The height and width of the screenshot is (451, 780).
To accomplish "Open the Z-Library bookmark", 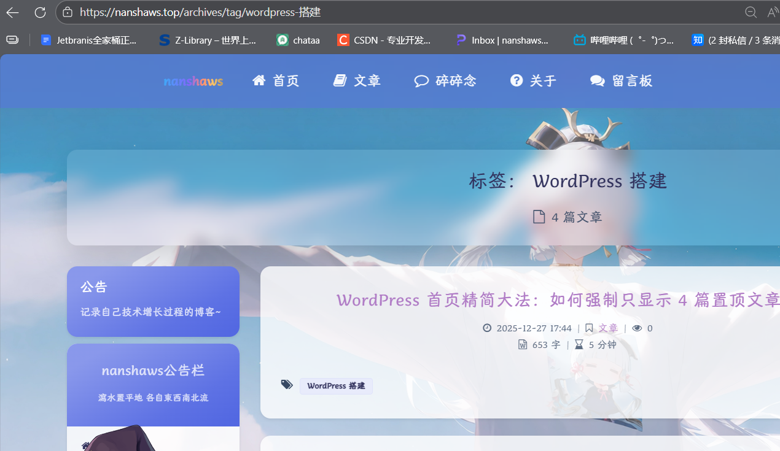I will [x=207, y=40].
